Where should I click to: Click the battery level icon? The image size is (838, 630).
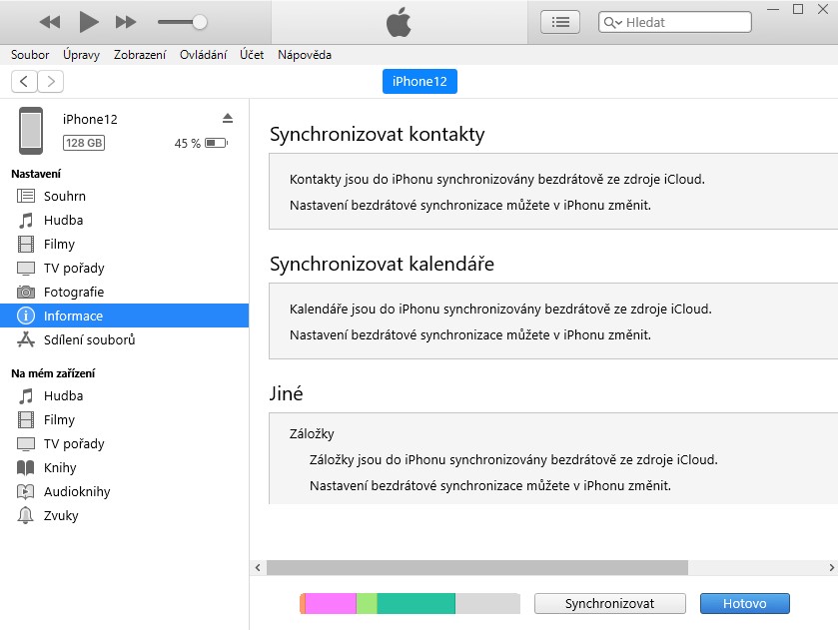[217, 143]
